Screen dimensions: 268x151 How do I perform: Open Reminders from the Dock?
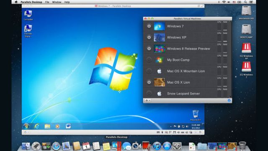point(96,146)
